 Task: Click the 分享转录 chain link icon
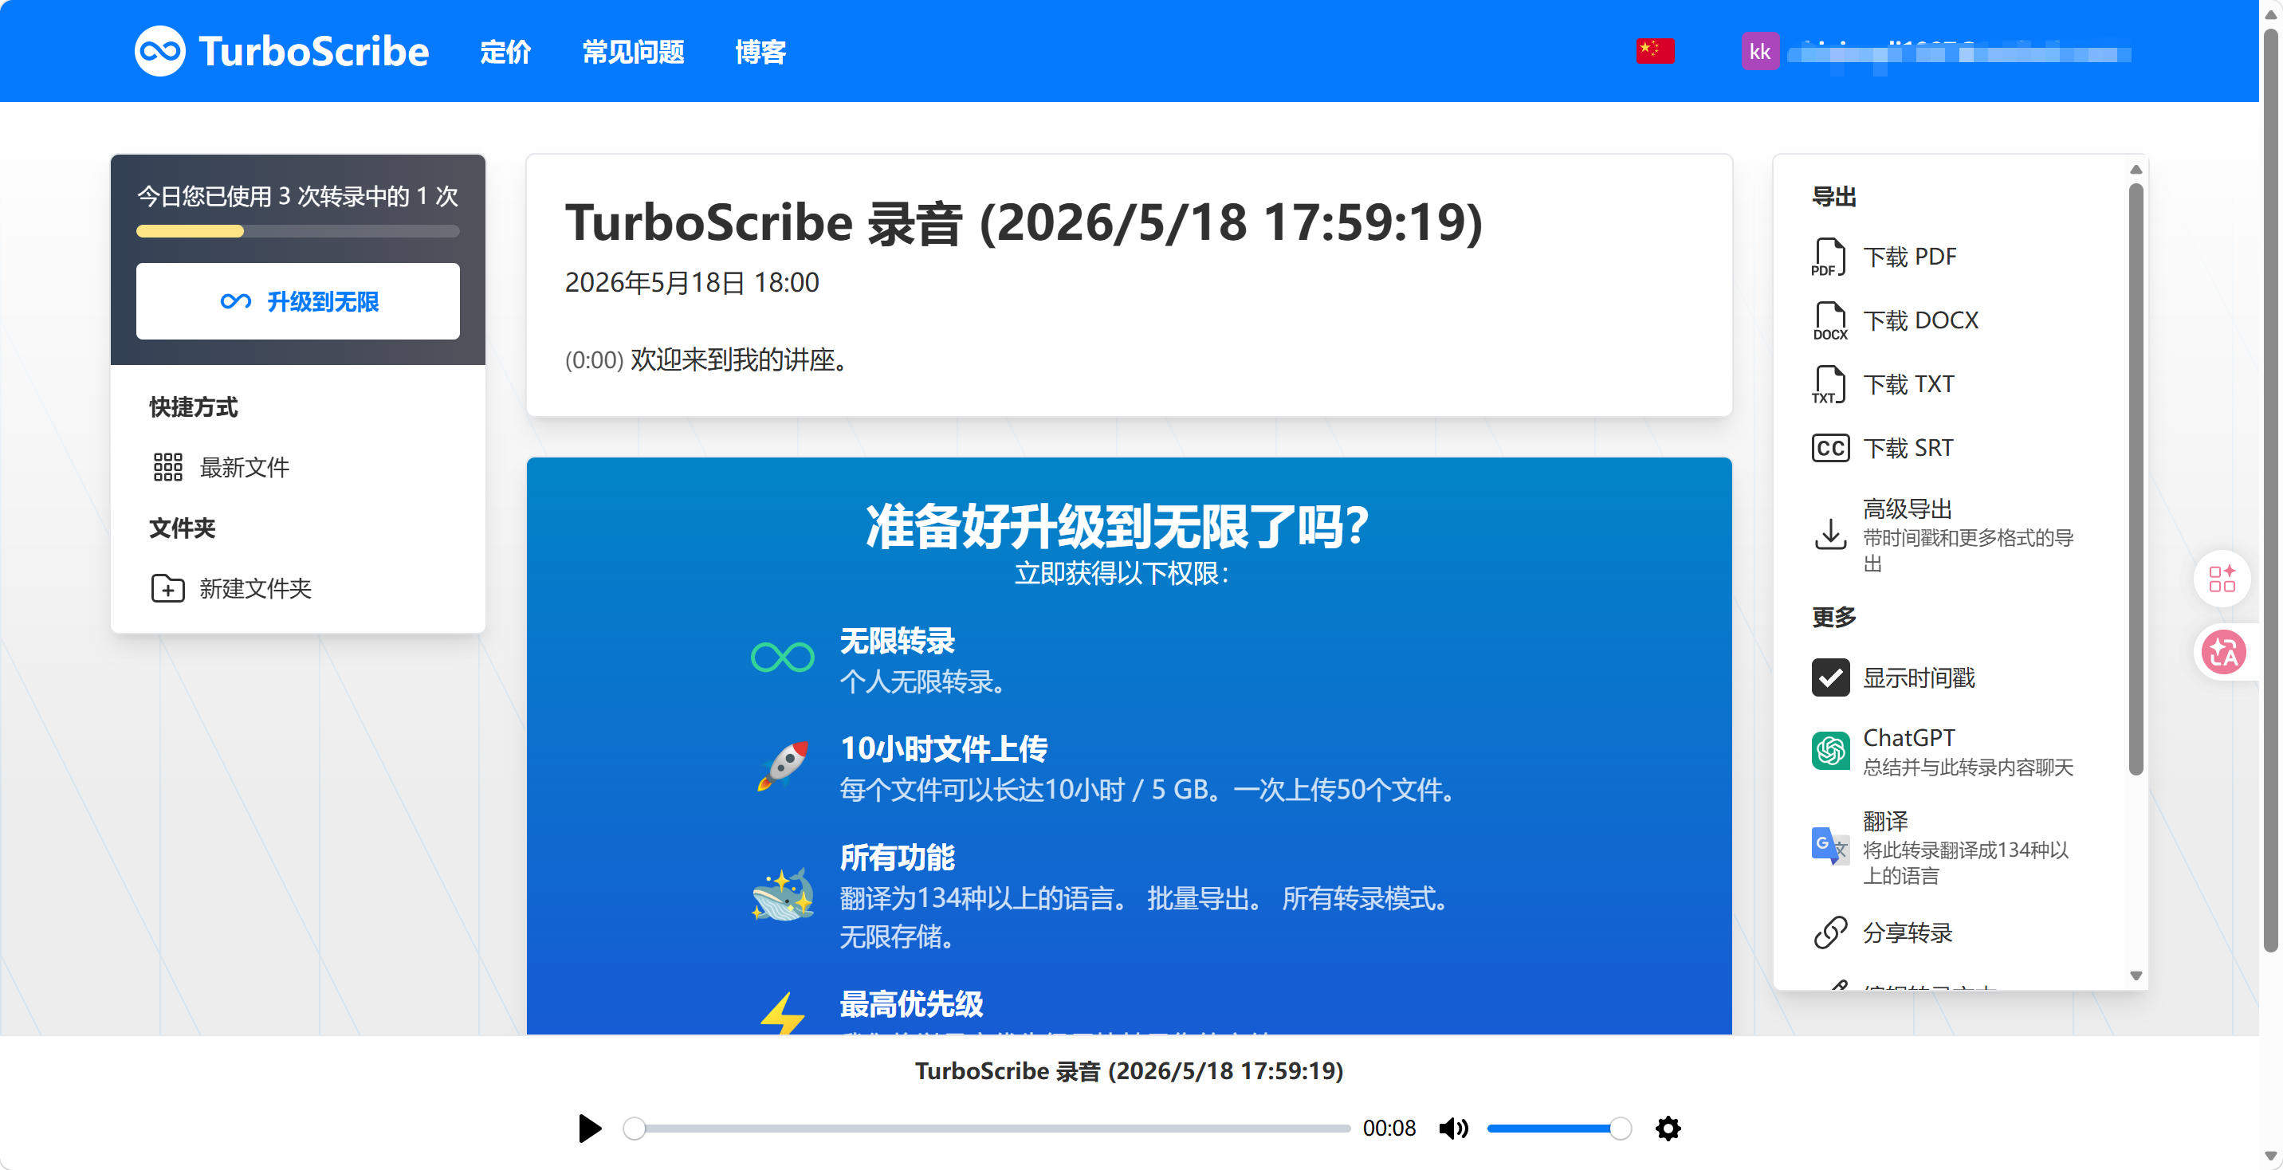[x=1830, y=932]
